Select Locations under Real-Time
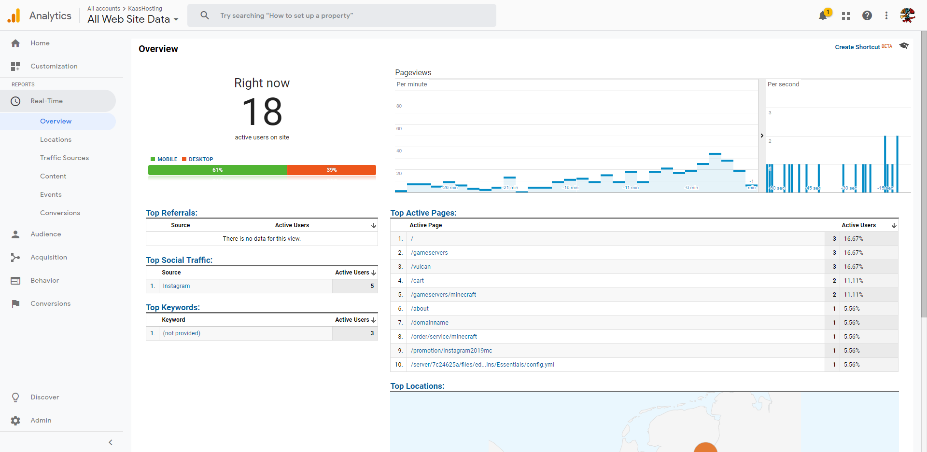This screenshot has height=452, width=927. tap(56, 139)
